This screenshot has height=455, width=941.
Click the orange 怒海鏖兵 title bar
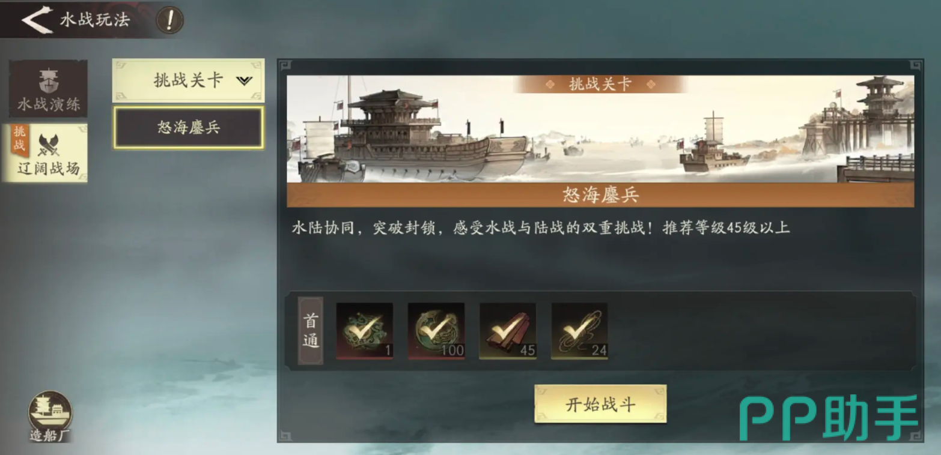pyautogui.click(x=600, y=194)
